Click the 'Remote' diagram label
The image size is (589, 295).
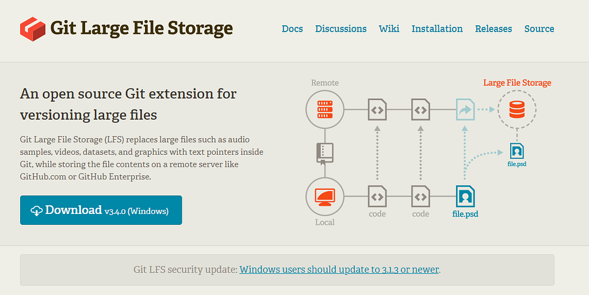[325, 83]
